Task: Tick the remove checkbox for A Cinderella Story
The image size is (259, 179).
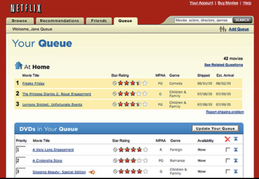Action: (228, 160)
